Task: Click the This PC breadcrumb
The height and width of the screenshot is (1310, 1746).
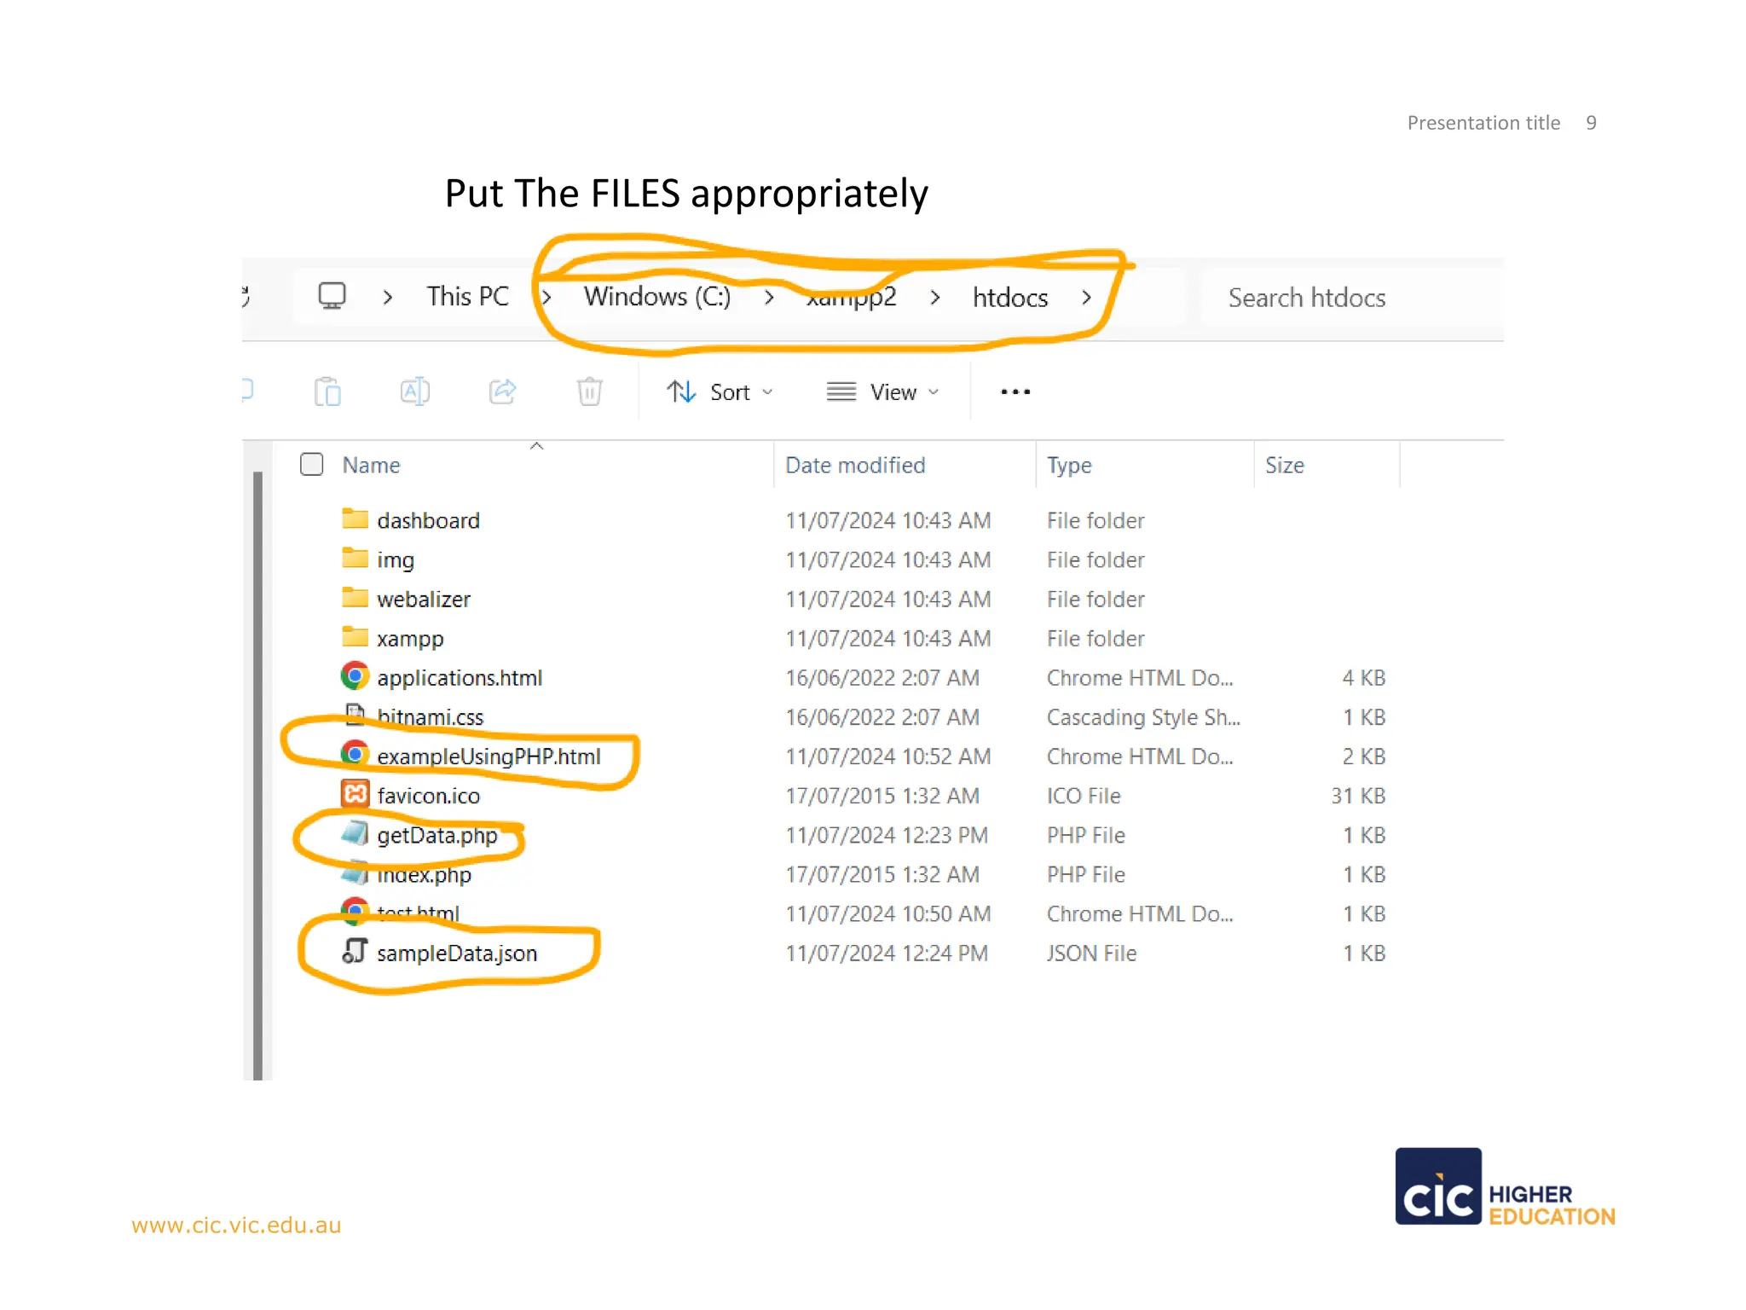Action: tap(467, 297)
